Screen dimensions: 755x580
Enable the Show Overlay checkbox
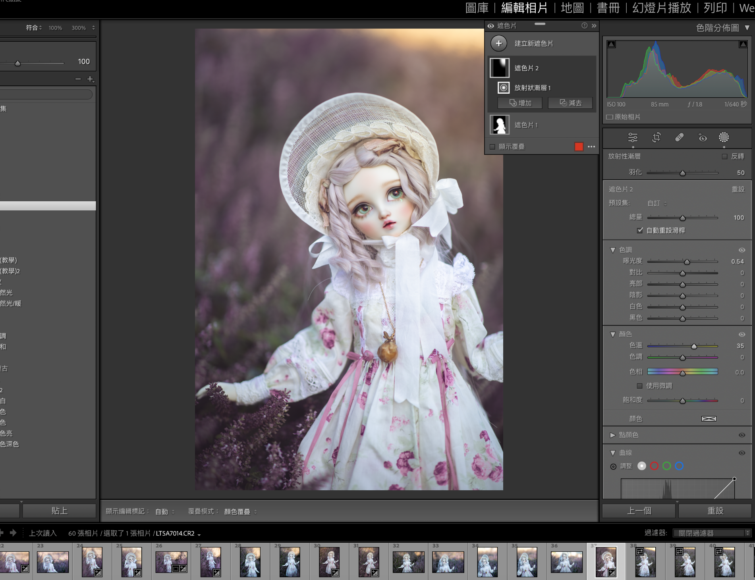coord(492,146)
